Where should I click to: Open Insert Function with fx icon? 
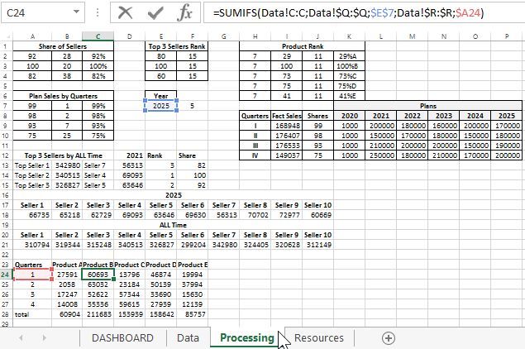pos(186,13)
